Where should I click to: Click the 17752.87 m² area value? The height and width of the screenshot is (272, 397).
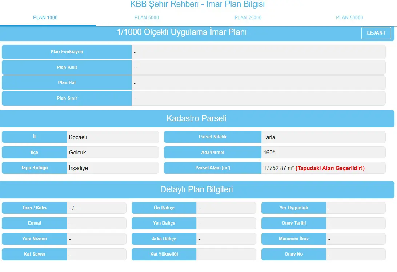pos(279,168)
